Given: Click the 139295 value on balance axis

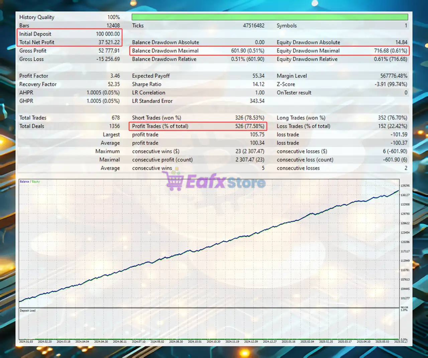Looking at the screenshot, I should pyautogui.click(x=405, y=186).
